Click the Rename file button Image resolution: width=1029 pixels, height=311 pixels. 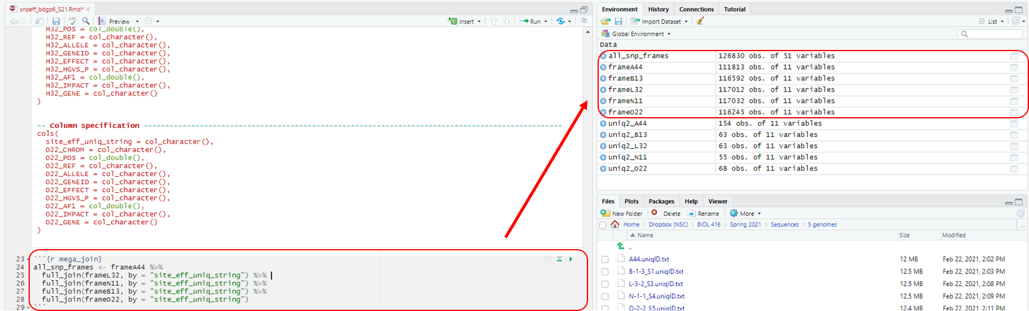(x=703, y=213)
